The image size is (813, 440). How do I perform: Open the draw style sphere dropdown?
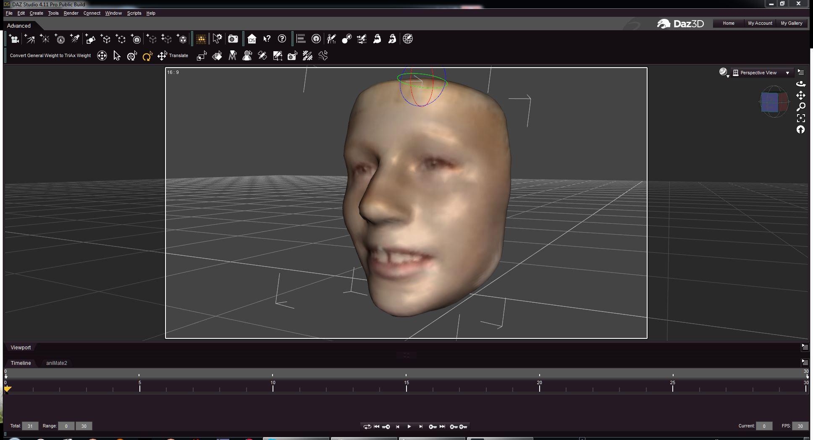(x=724, y=73)
